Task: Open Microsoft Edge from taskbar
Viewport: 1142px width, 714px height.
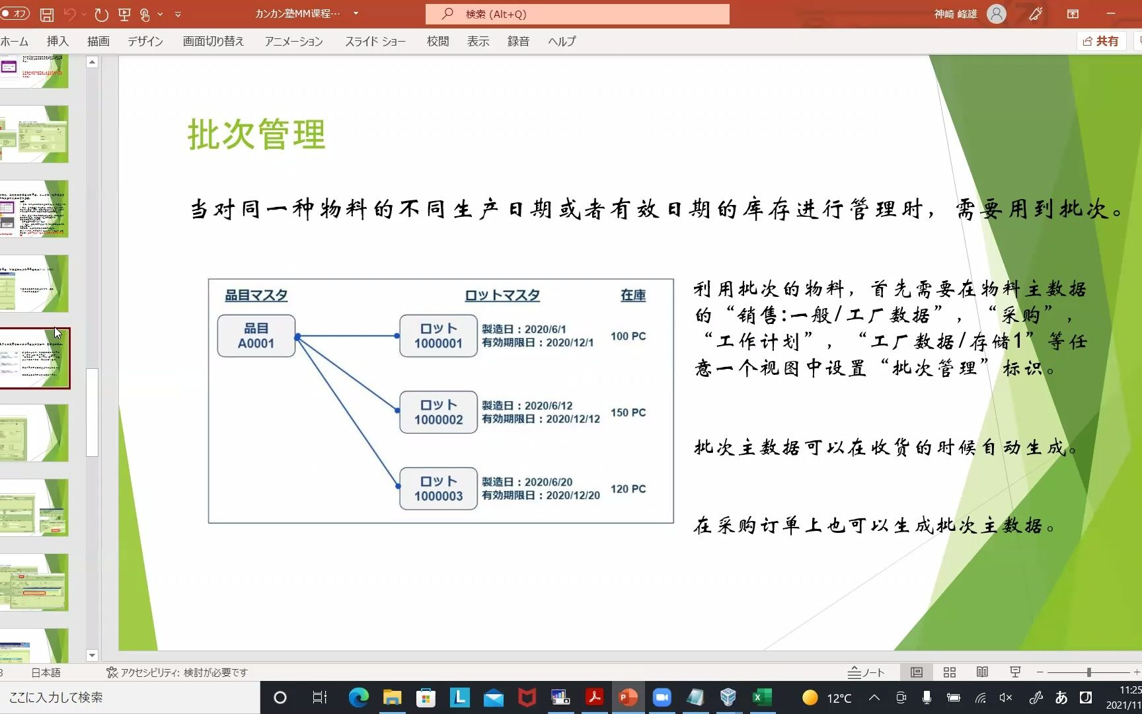Action: coord(359,697)
